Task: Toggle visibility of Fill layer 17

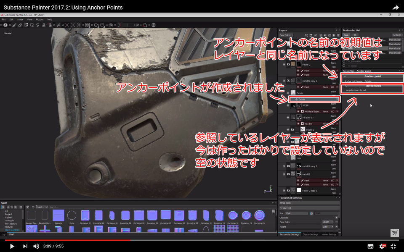Action: [288, 118]
